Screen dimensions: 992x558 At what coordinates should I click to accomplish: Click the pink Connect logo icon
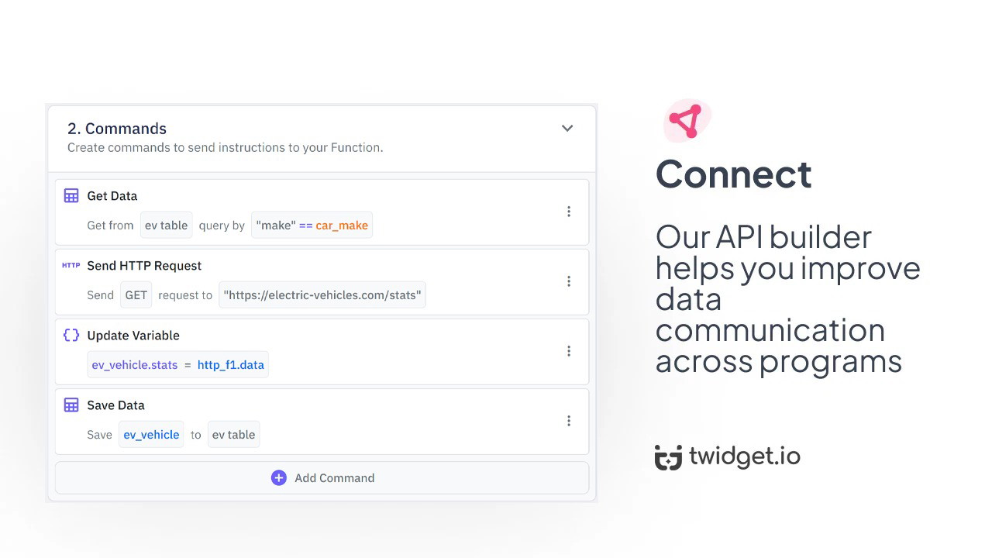click(687, 121)
